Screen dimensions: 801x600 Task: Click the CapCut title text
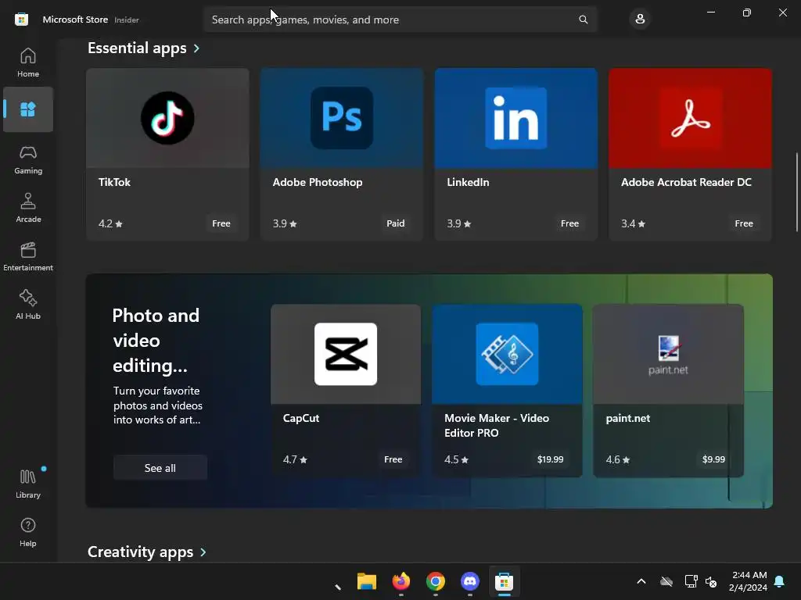(x=301, y=418)
